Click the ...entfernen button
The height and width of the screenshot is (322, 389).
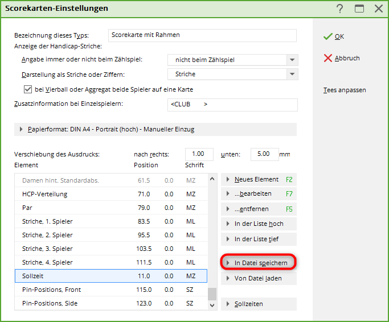258,209
